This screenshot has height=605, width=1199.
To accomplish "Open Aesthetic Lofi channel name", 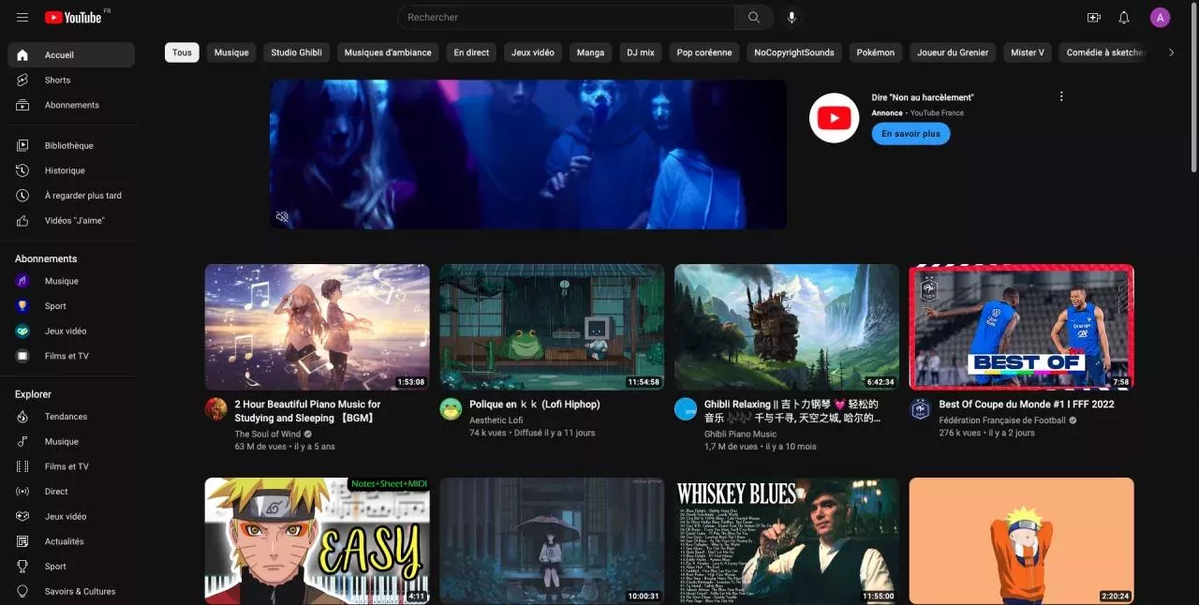I will (496, 421).
